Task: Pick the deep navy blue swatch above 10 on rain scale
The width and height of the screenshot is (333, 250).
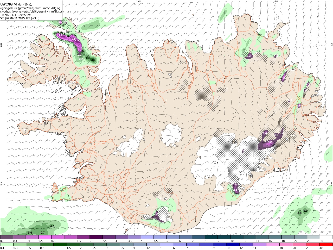Action: click(x=233, y=245)
